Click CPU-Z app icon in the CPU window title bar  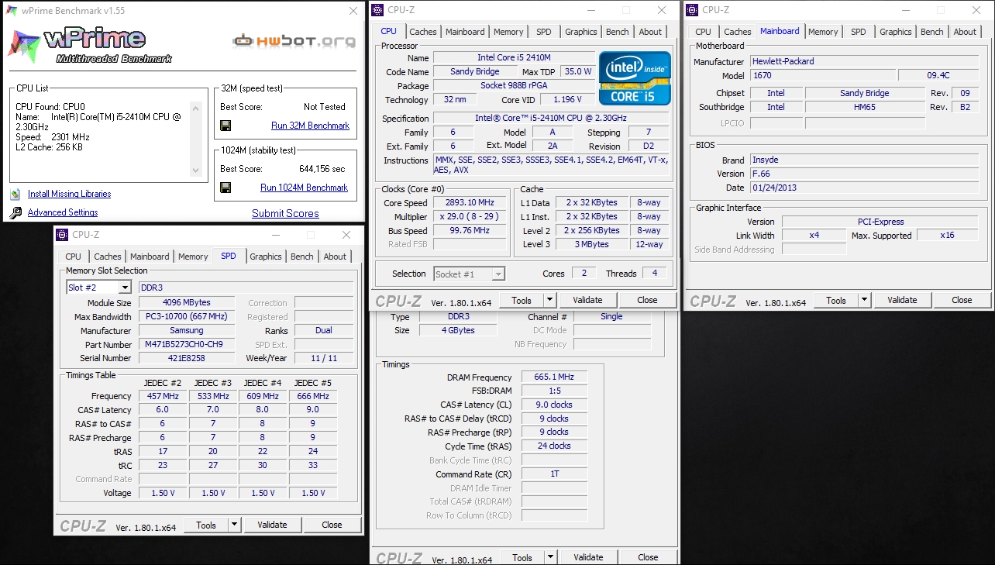pos(377,10)
